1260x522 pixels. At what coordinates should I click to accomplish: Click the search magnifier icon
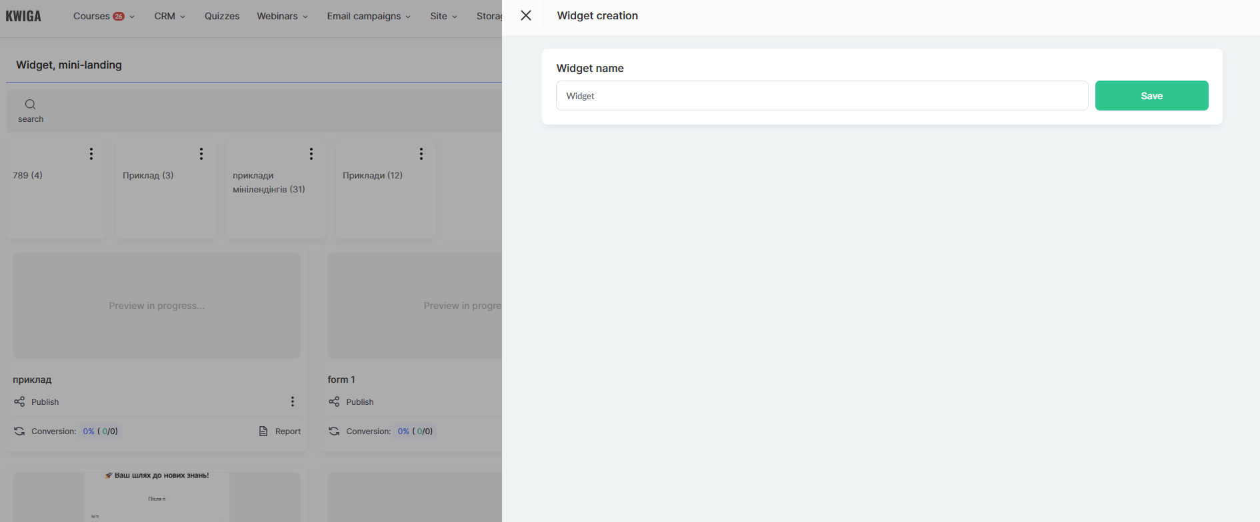(x=30, y=105)
